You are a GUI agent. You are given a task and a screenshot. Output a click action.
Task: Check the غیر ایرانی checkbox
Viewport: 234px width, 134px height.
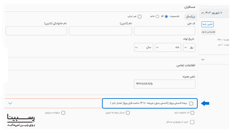pyautogui.click(x=140, y=16)
